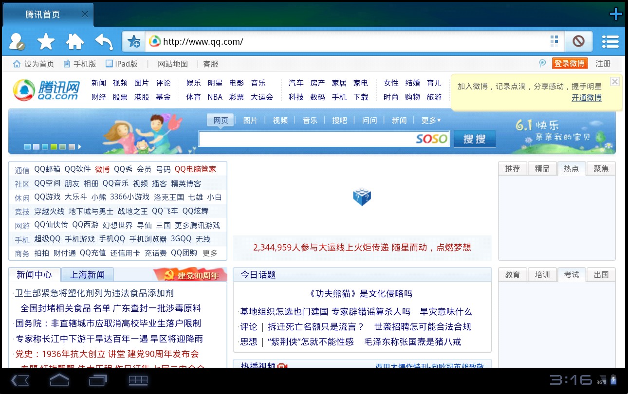Close the 加入微博 popup
This screenshot has width=628, height=394.
(x=615, y=81)
